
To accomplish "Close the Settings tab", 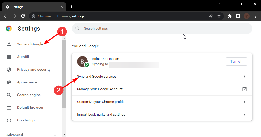I will click(x=62, y=7).
